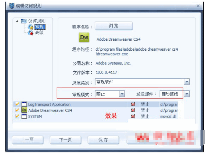Select 常规 in the rules tree

coord(40,27)
